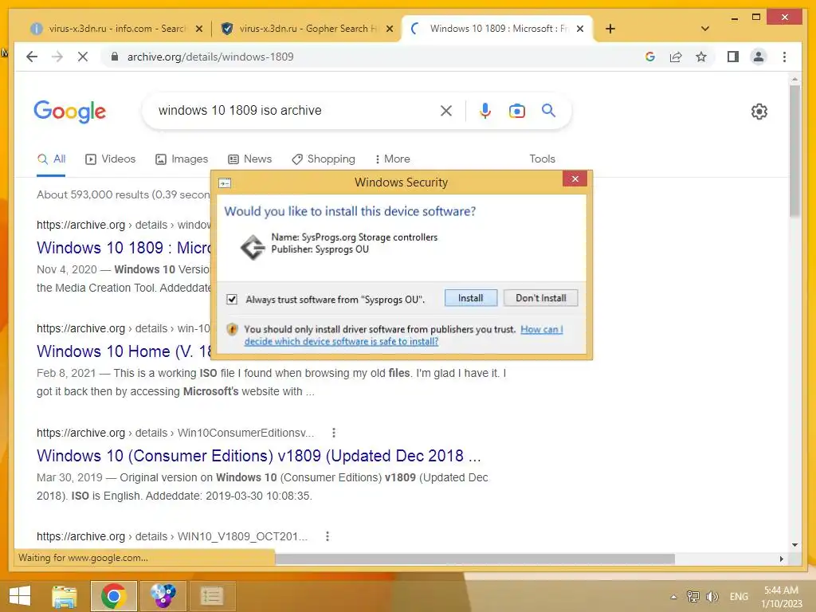Switch to Images results

182,159
